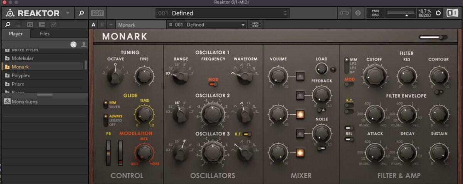Click the Oscillator 3 frequency knob
The width and height of the screenshot is (463, 184).
click(213, 152)
